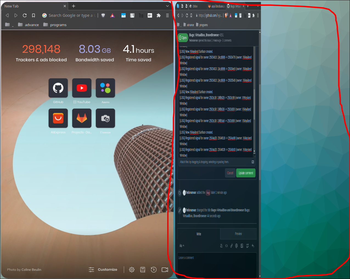Open the AliExpress shortcut tile
Image resolution: width=350 pixels, height=279 pixels.
[x=58, y=118]
